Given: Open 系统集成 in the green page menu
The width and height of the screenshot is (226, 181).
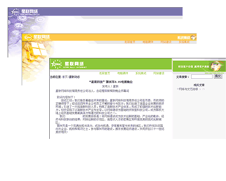Looking at the screenshot, I should pyautogui.click(x=141, y=73).
